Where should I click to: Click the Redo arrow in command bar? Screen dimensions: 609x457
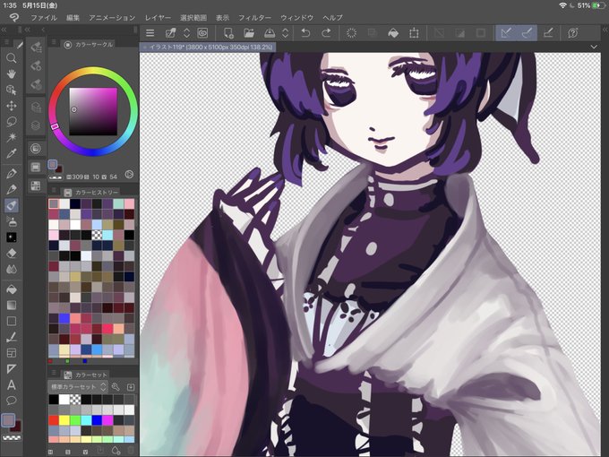tap(326, 33)
